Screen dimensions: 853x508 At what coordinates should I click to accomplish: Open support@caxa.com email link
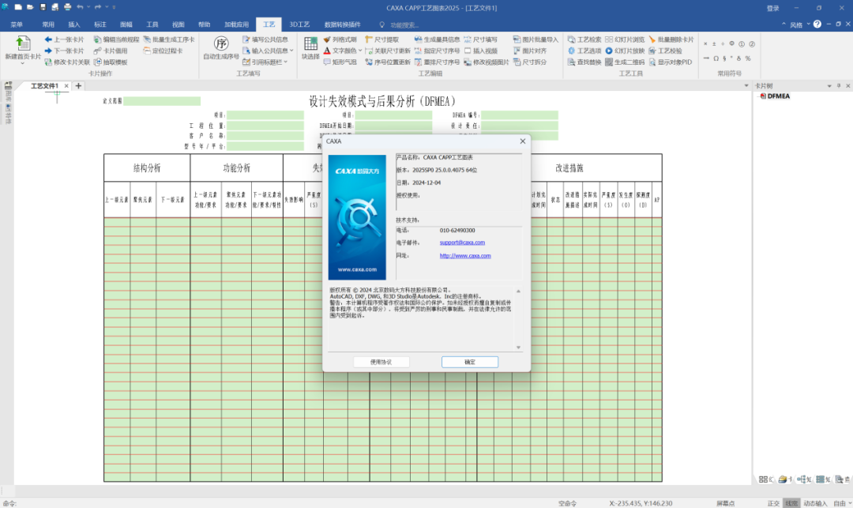pyautogui.click(x=462, y=243)
